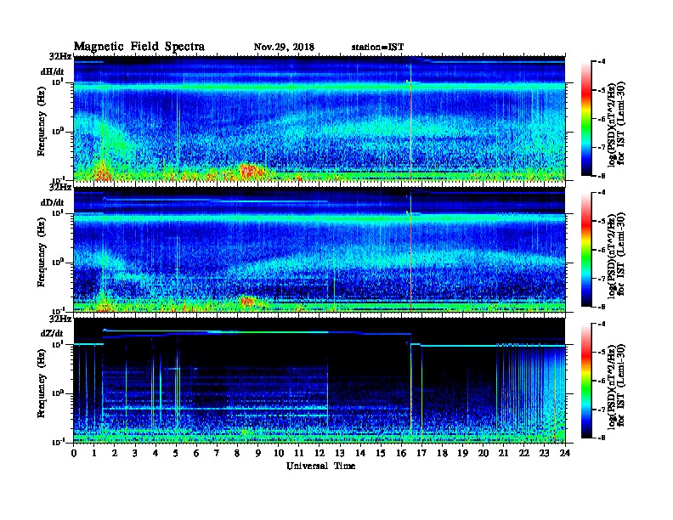Click the color scale bar beside the dD/dt panel
673x520 pixels.
586,250
